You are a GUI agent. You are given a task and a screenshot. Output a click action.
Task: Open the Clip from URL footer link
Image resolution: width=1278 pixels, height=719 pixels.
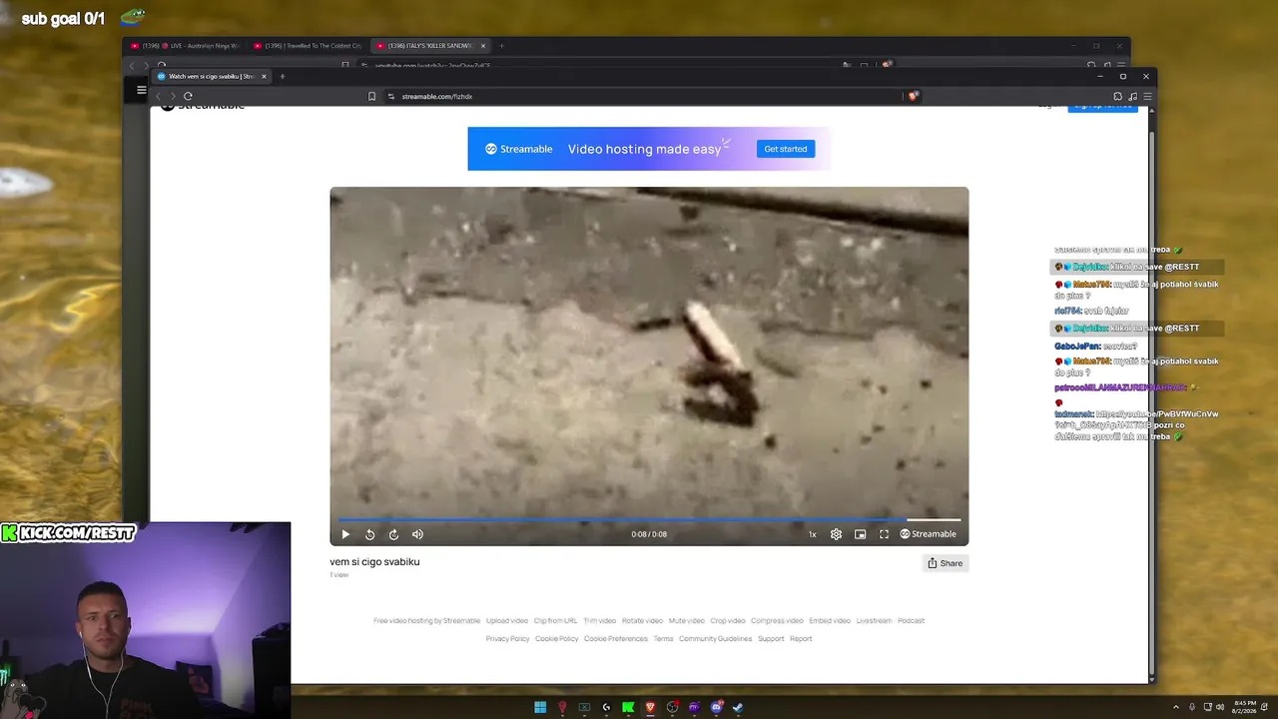click(x=555, y=621)
